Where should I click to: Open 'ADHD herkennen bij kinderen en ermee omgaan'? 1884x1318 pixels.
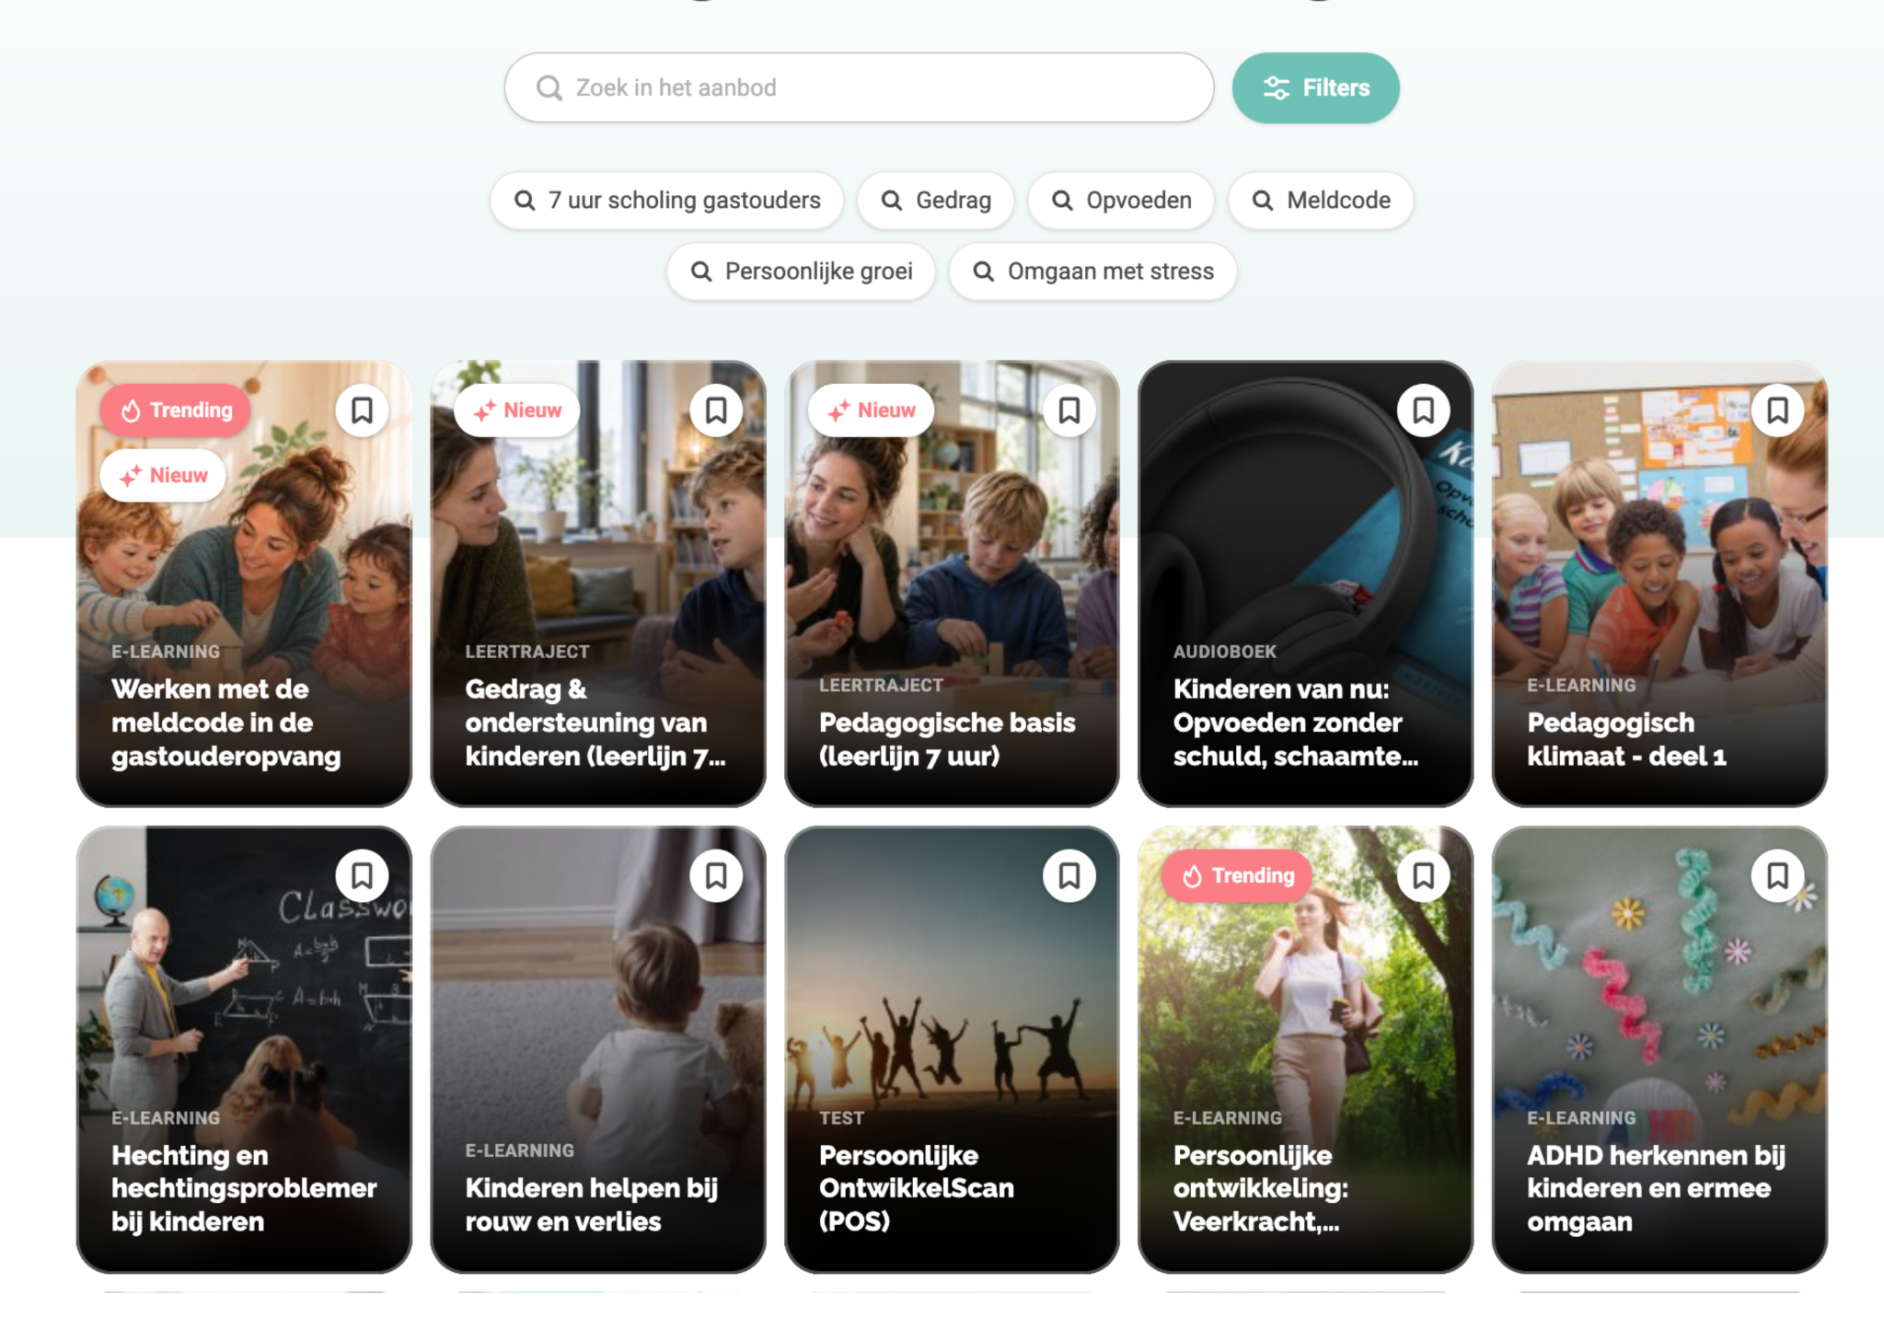click(x=1659, y=1049)
